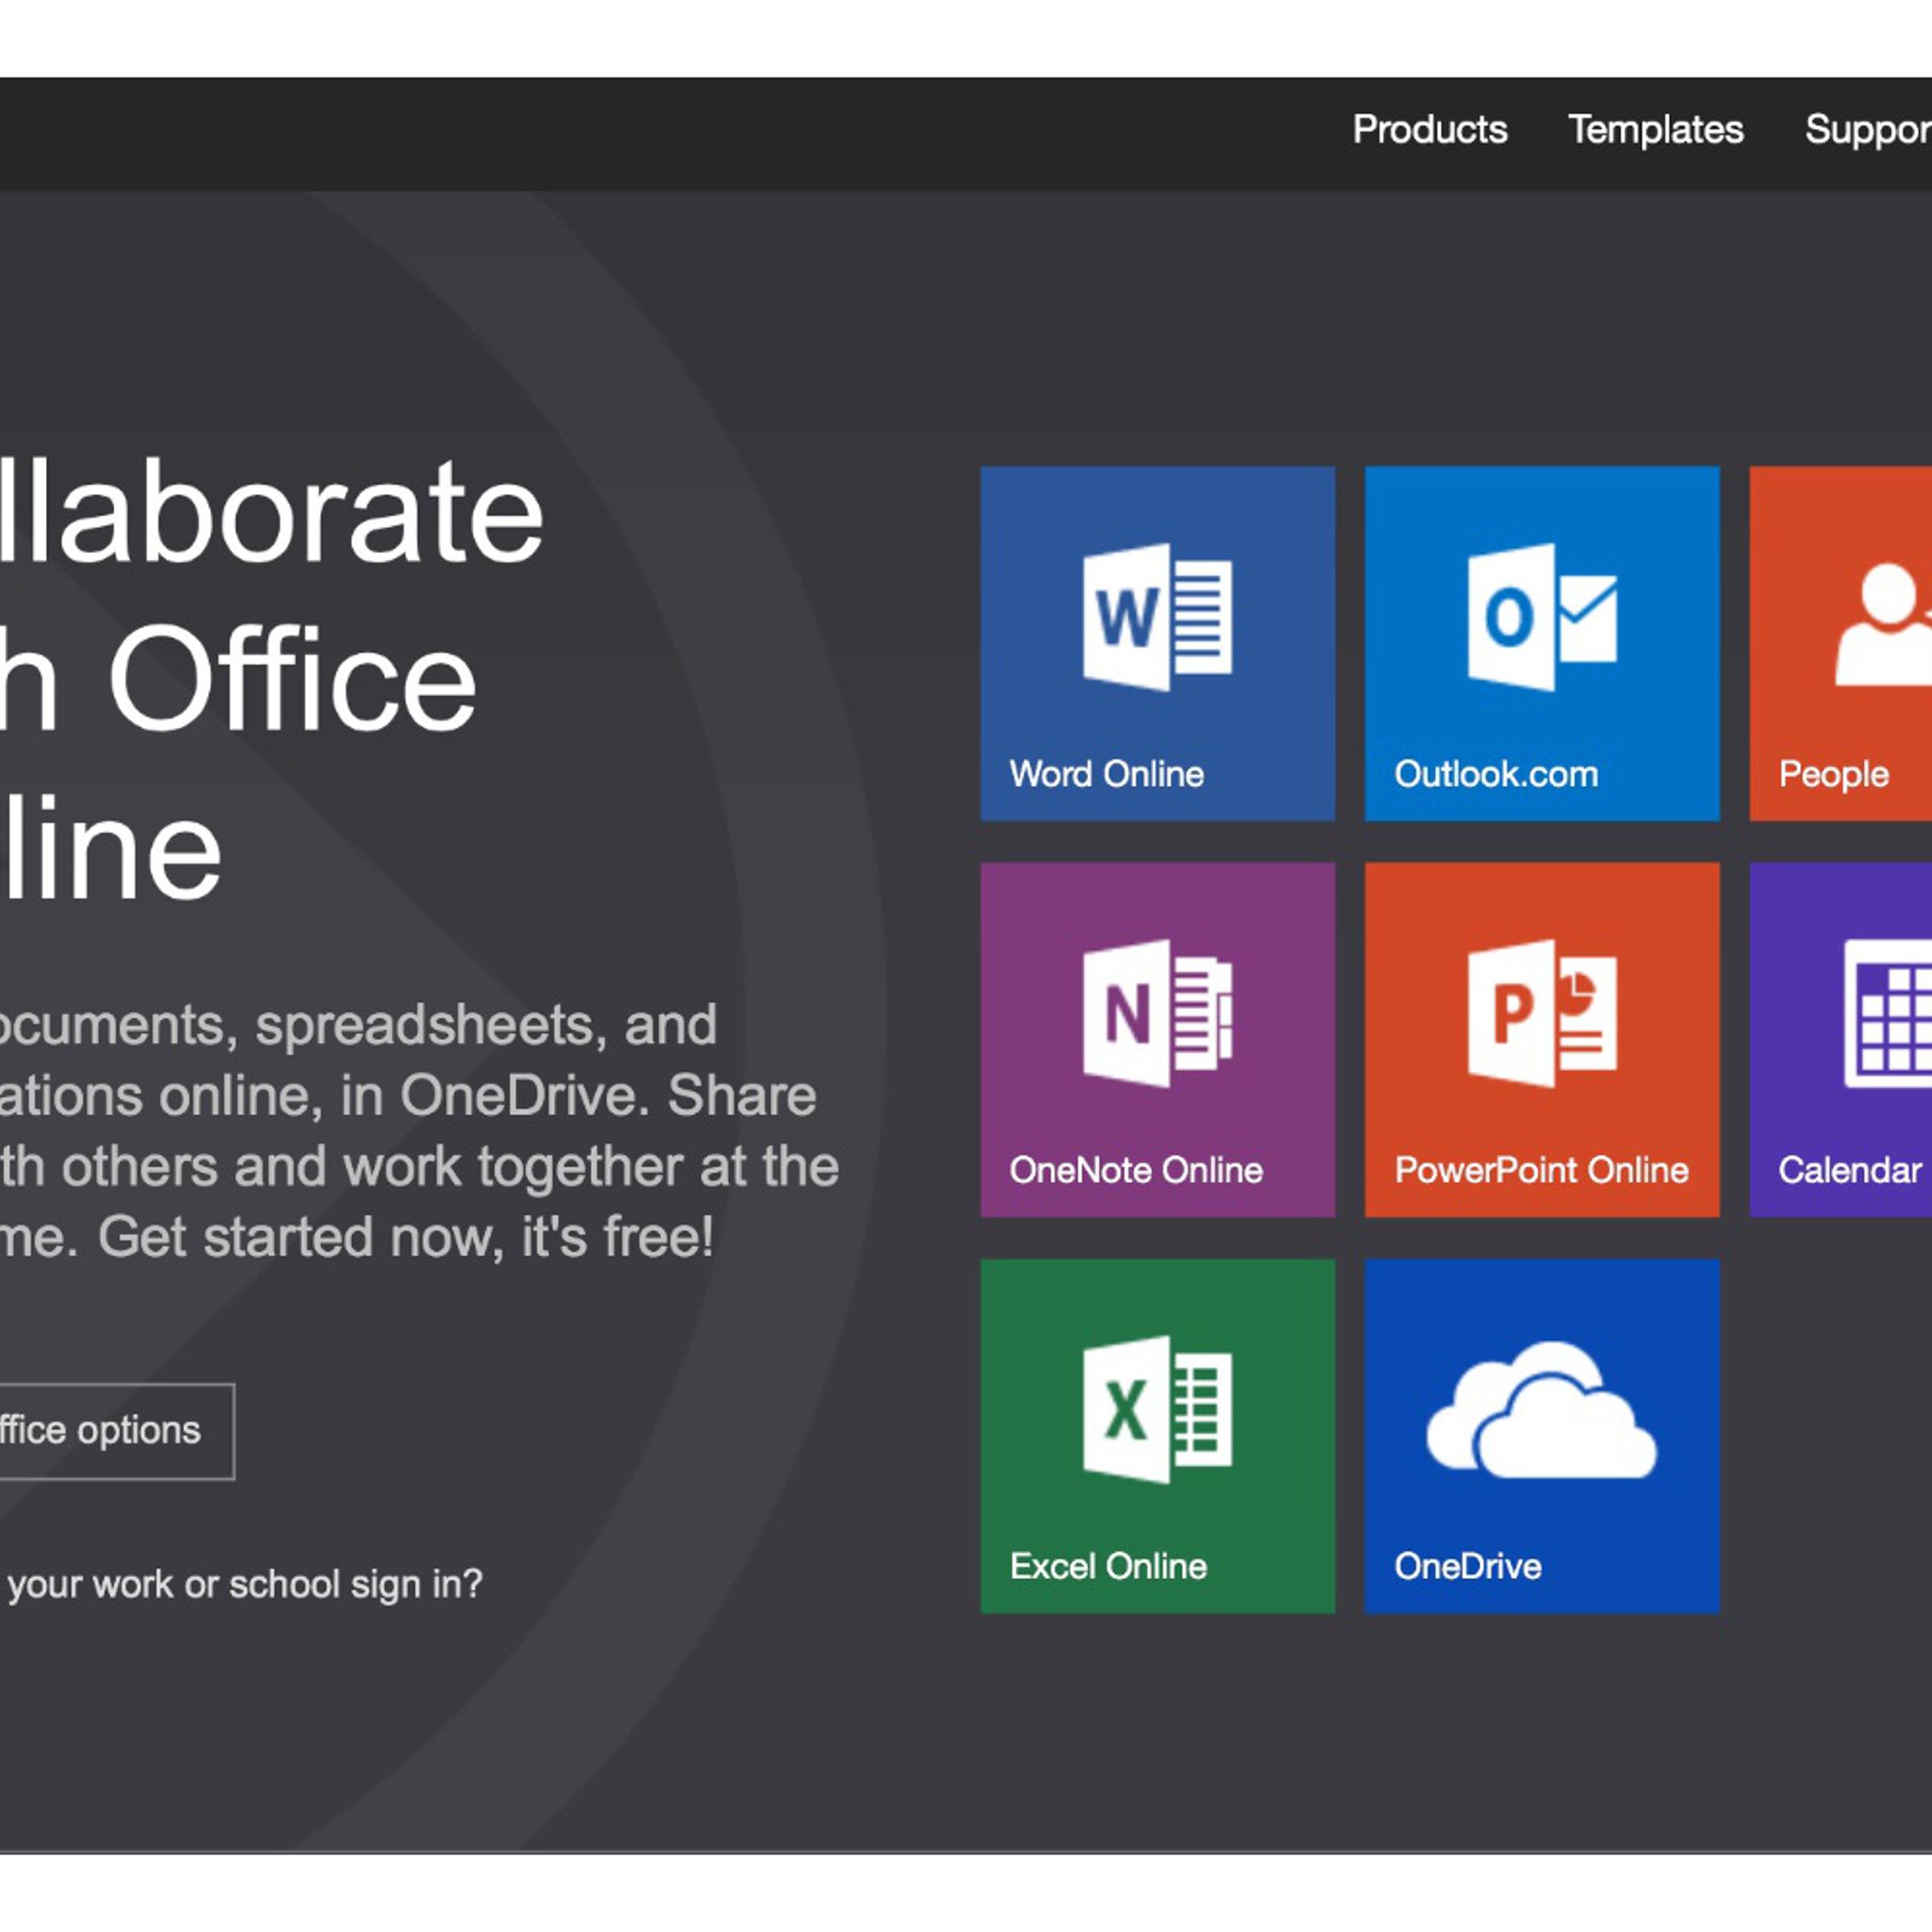The height and width of the screenshot is (1932, 1932).
Task: Click the 'Word Online' tile label
Action: point(1107,774)
